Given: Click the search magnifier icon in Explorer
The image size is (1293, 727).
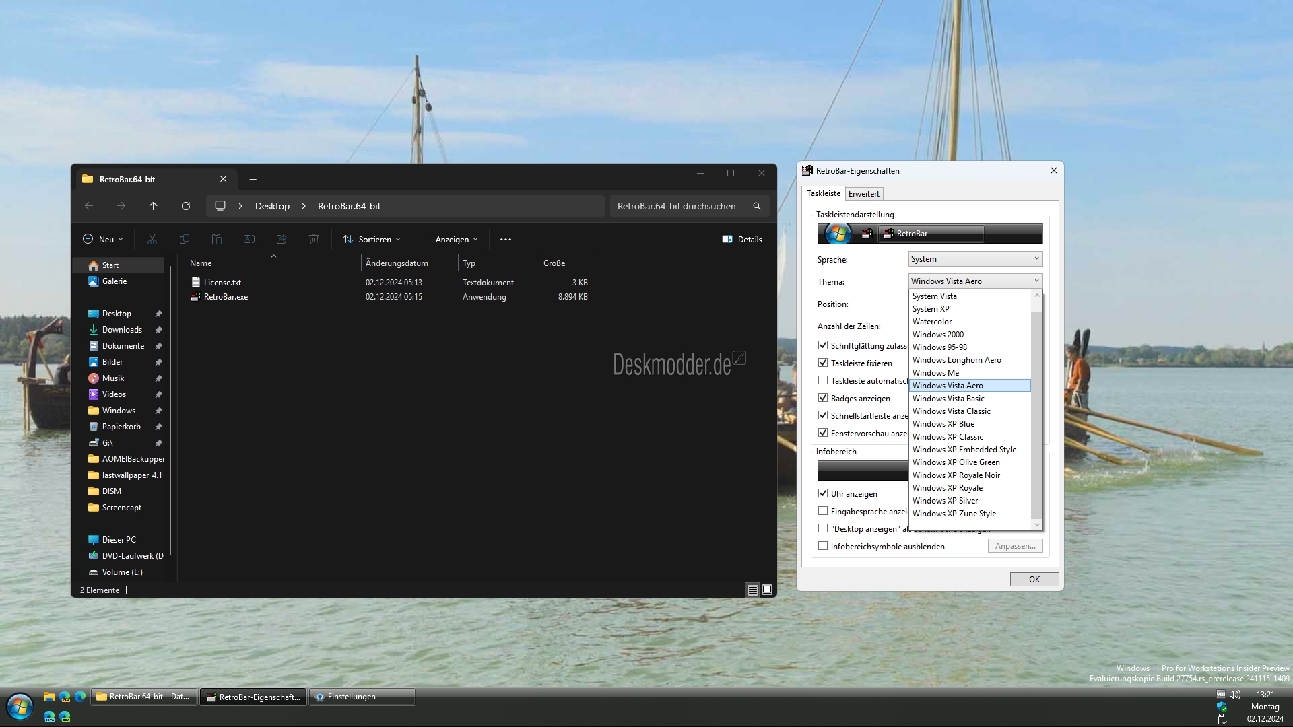Looking at the screenshot, I should pos(757,206).
